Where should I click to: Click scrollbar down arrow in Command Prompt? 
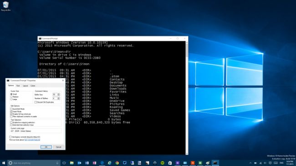(x=187, y=153)
